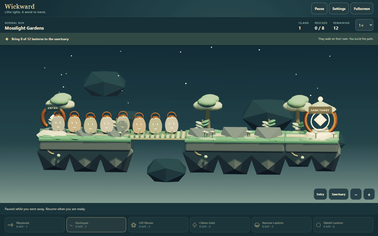Select the Chime Gate tool
The image size is (378, 236).
pos(220,225)
